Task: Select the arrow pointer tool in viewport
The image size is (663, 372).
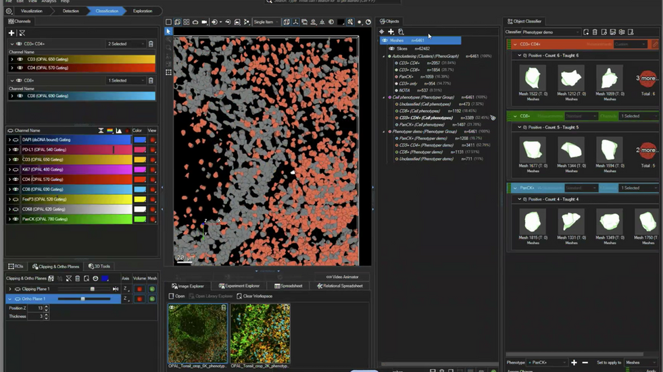Action: pyautogui.click(x=169, y=32)
